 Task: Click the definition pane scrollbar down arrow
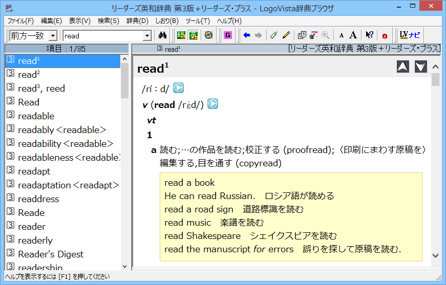click(x=436, y=255)
